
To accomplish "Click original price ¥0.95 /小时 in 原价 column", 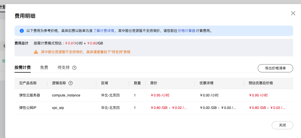I will click(x=160, y=95).
